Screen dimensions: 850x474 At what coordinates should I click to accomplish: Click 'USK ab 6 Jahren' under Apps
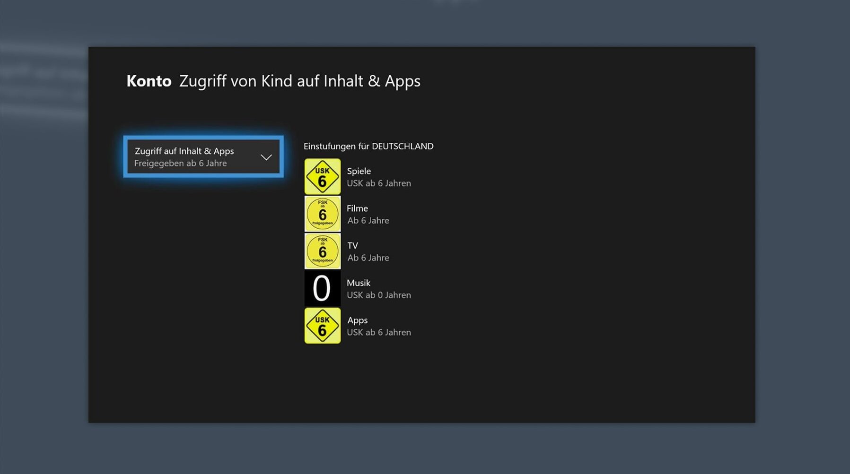click(x=378, y=333)
